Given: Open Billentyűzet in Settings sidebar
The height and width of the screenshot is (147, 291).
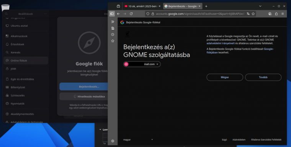Looking at the screenshot, I should tap(26, 87).
